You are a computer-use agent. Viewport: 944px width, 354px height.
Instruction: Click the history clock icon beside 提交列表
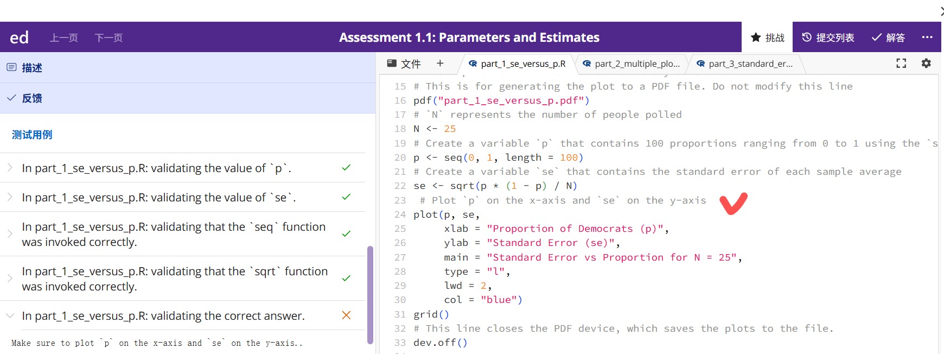coord(807,37)
